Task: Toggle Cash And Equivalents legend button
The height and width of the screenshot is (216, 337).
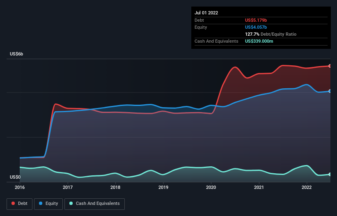Action: pyautogui.click(x=94, y=204)
